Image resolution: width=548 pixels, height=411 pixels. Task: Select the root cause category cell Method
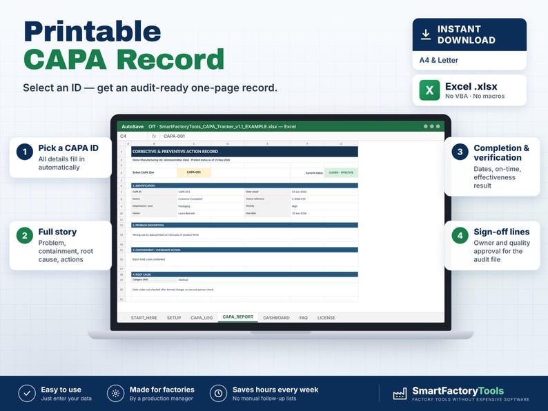click(x=267, y=280)
